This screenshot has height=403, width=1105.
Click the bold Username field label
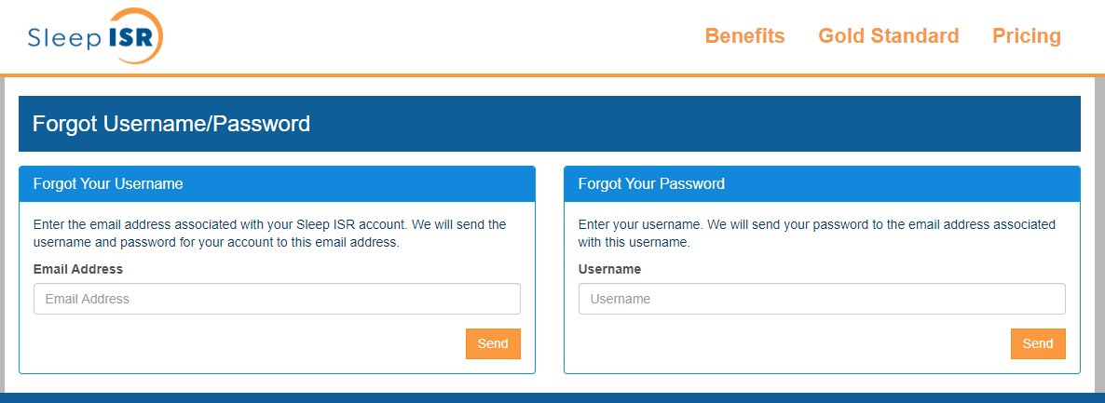609,269
